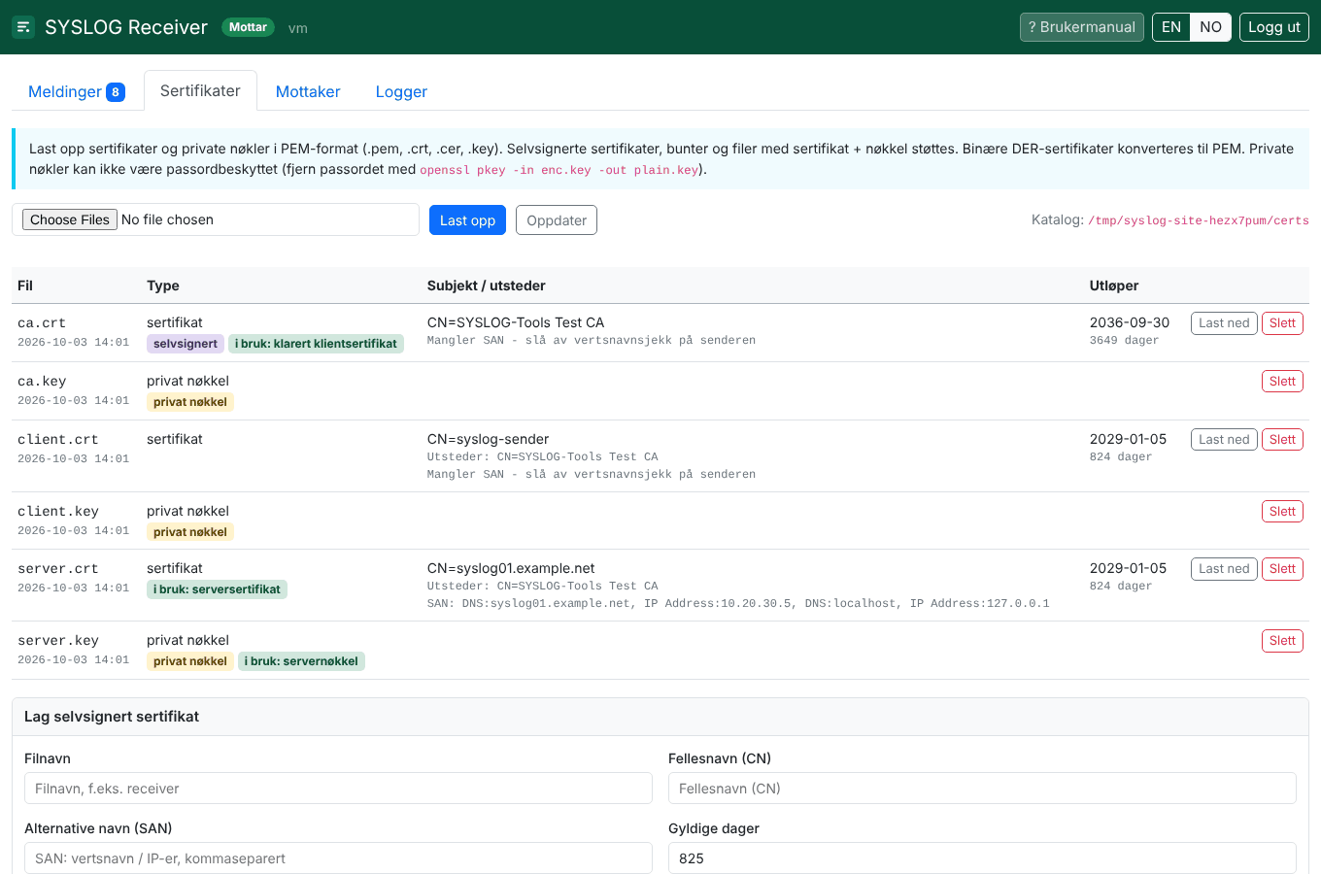Click the green Mottar status badge
Image resolution: width=1321 pixels, height=874 pixels.
click(248, 27)
